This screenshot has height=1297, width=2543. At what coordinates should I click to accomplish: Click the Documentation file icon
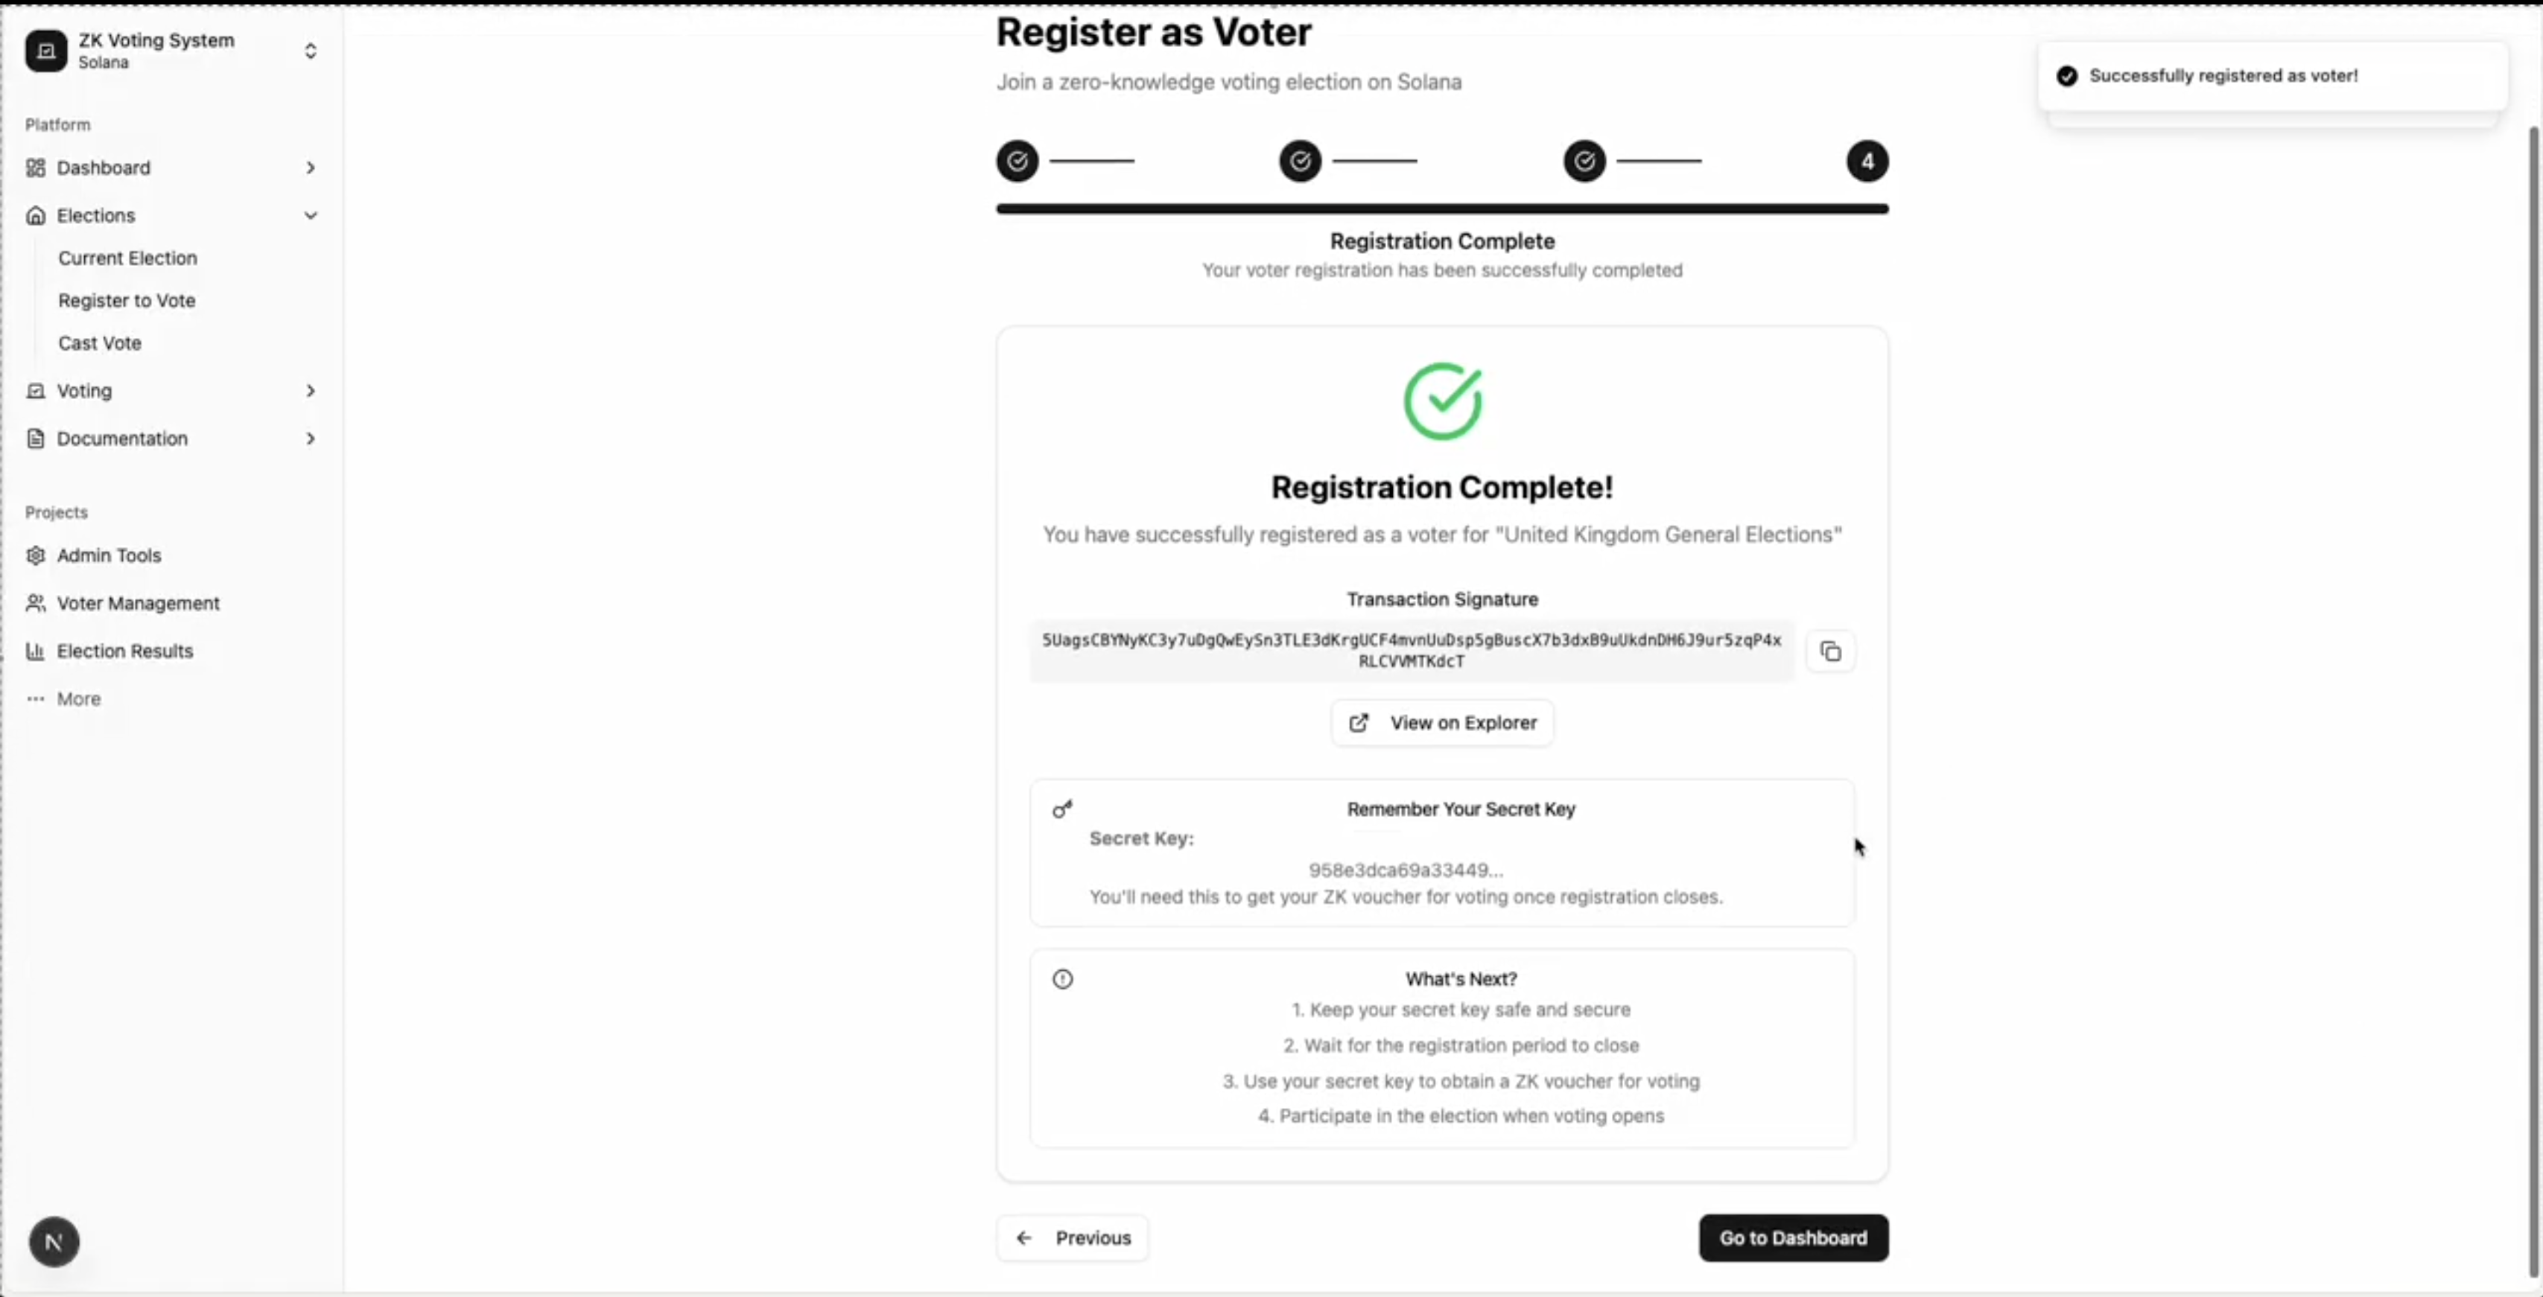coord(36,439)
